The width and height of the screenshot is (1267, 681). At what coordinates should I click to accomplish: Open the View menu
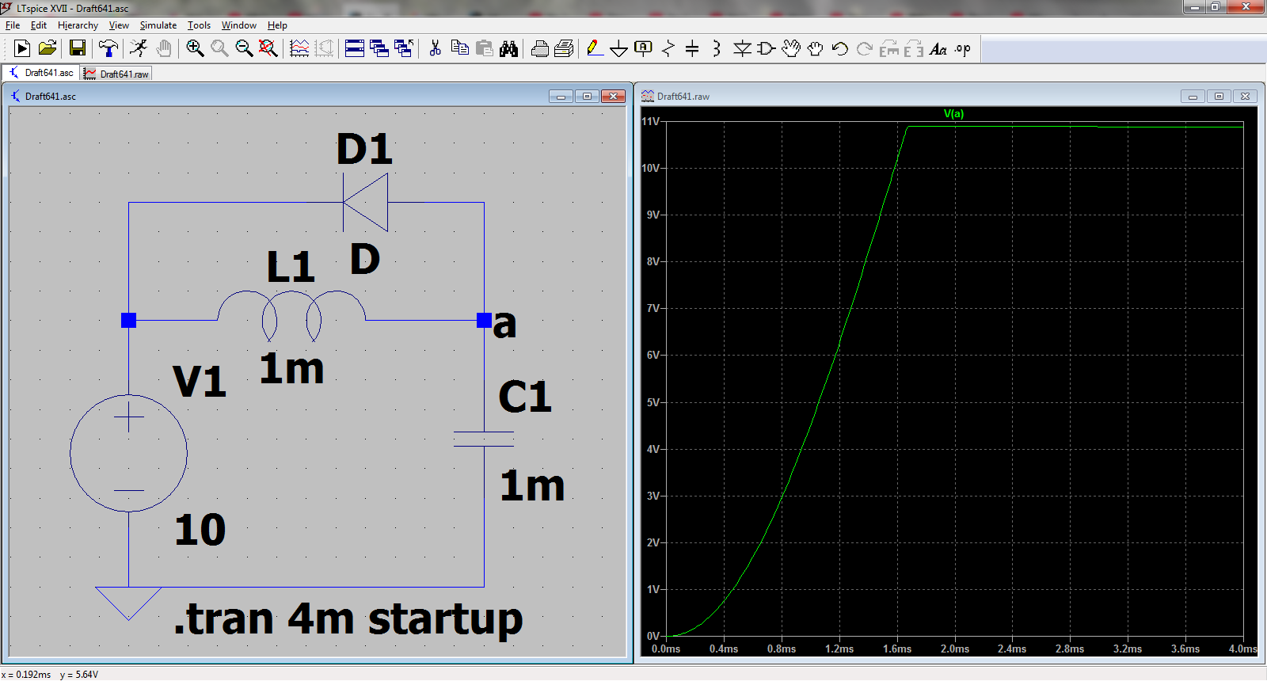pos(119,25)
